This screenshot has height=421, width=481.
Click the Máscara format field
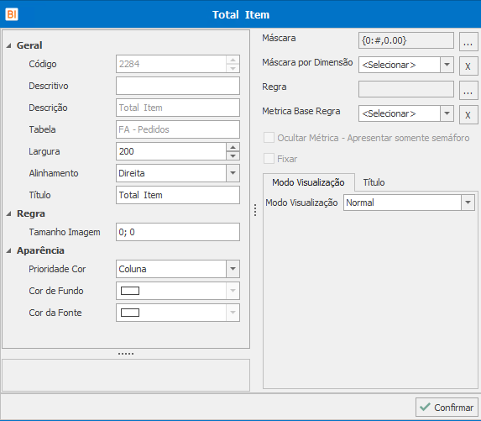pyautogui.click(x=406, y=40)
